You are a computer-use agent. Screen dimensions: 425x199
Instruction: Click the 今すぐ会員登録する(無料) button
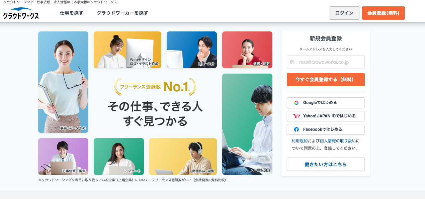pyautogui.click(x=326, y=80)
